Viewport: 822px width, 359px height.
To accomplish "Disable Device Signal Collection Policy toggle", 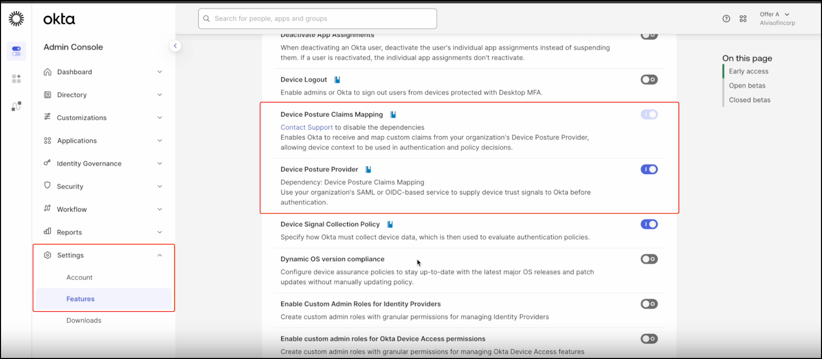I will point(649,224).
